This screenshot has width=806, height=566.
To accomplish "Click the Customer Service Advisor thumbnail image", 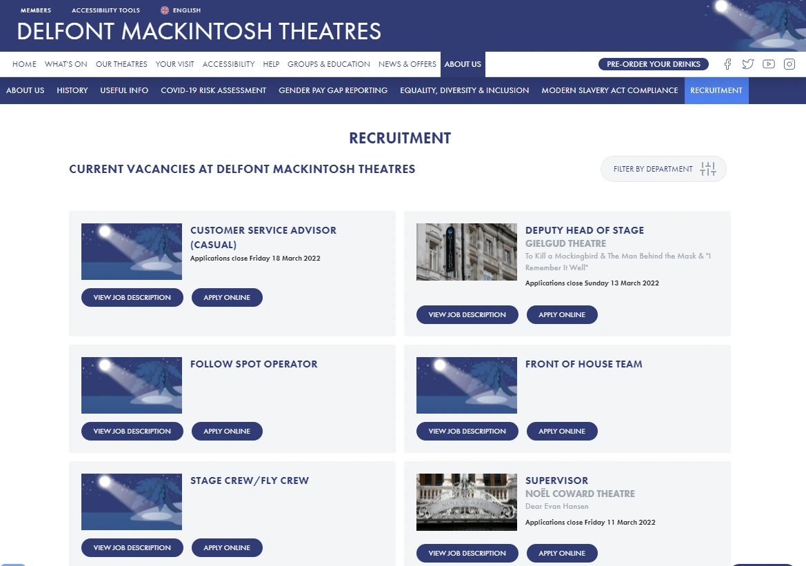I will (132, 252).
